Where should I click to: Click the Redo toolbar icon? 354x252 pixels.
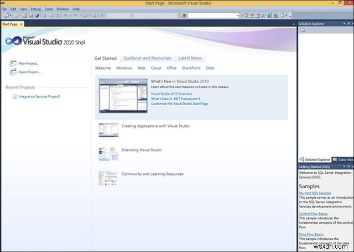75,16
